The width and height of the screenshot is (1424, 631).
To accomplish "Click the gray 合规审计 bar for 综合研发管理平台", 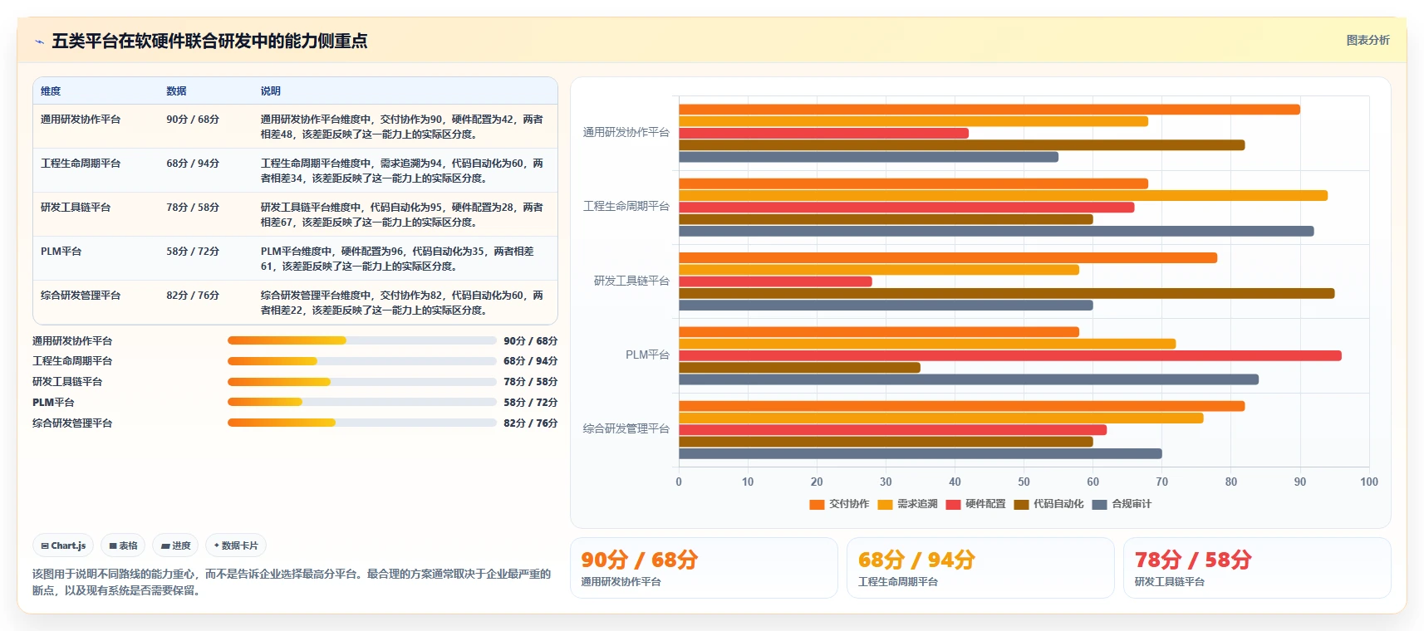I will coord(921,454).
